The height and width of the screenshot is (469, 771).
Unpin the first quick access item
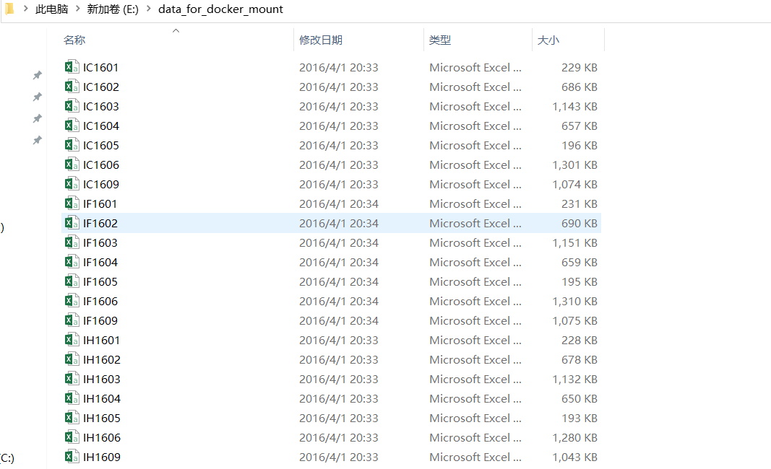tap(37, 74)
